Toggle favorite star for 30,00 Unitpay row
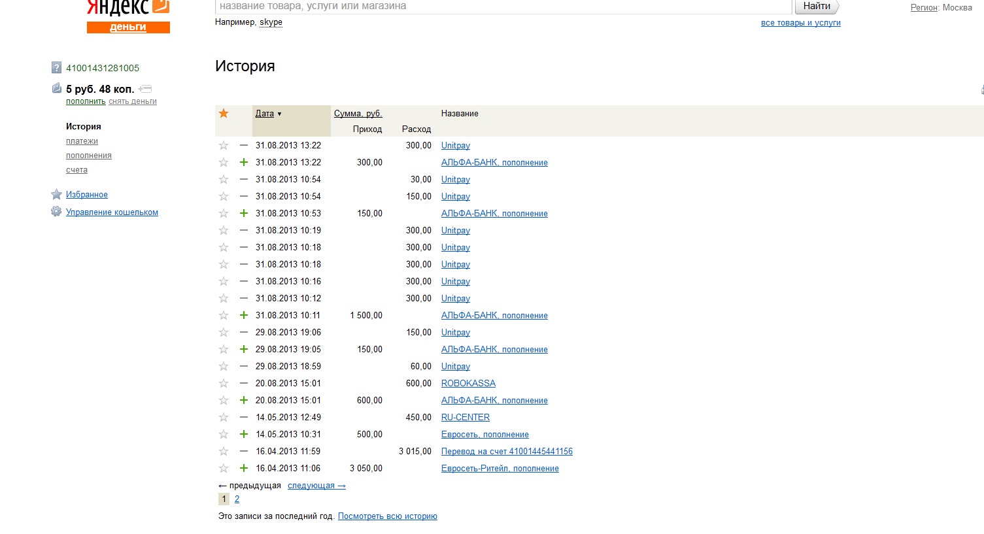The width and height of the screenshot is (984, 534). click(224, 179)
